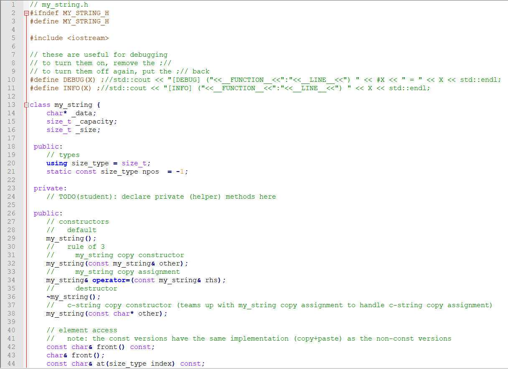Click line number 10 in the margin
Image resolution: width=508 pixels, height=369 pixels.
click(11, 80)
